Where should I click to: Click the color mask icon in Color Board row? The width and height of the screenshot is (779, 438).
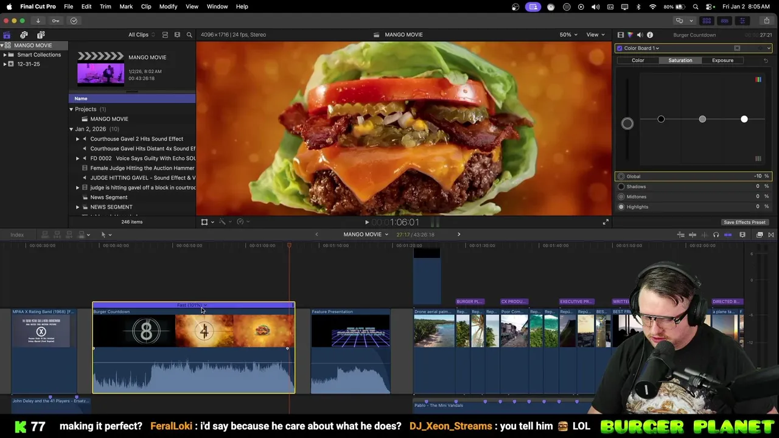737,48
